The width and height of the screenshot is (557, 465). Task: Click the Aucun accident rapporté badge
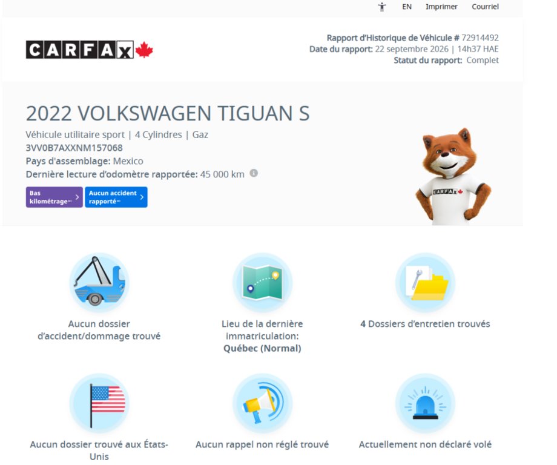[116, 197]
